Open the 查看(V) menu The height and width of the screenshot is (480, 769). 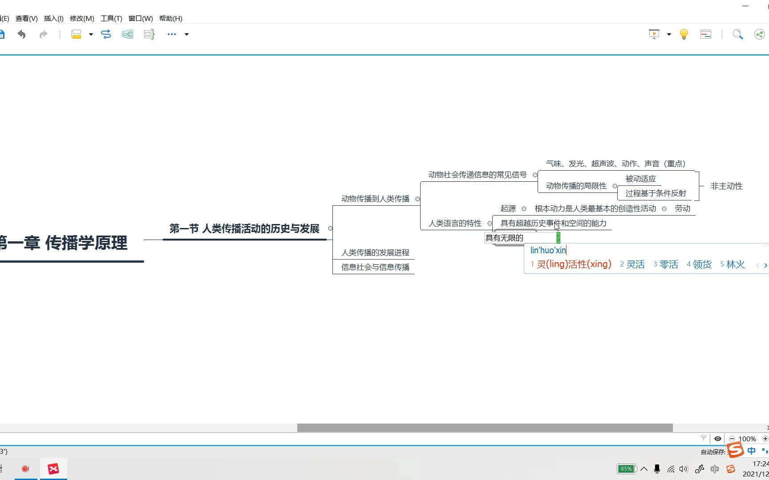(x=27, y=18)
